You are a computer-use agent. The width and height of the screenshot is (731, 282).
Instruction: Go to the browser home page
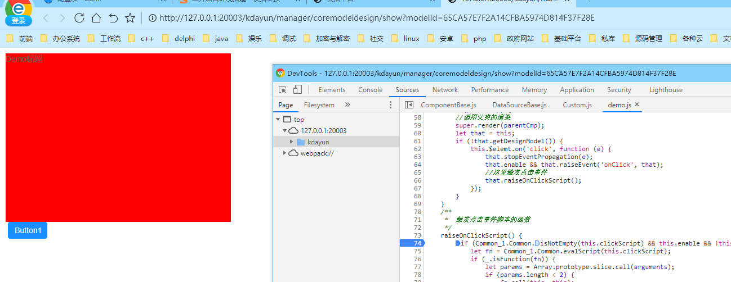point(96,18)
